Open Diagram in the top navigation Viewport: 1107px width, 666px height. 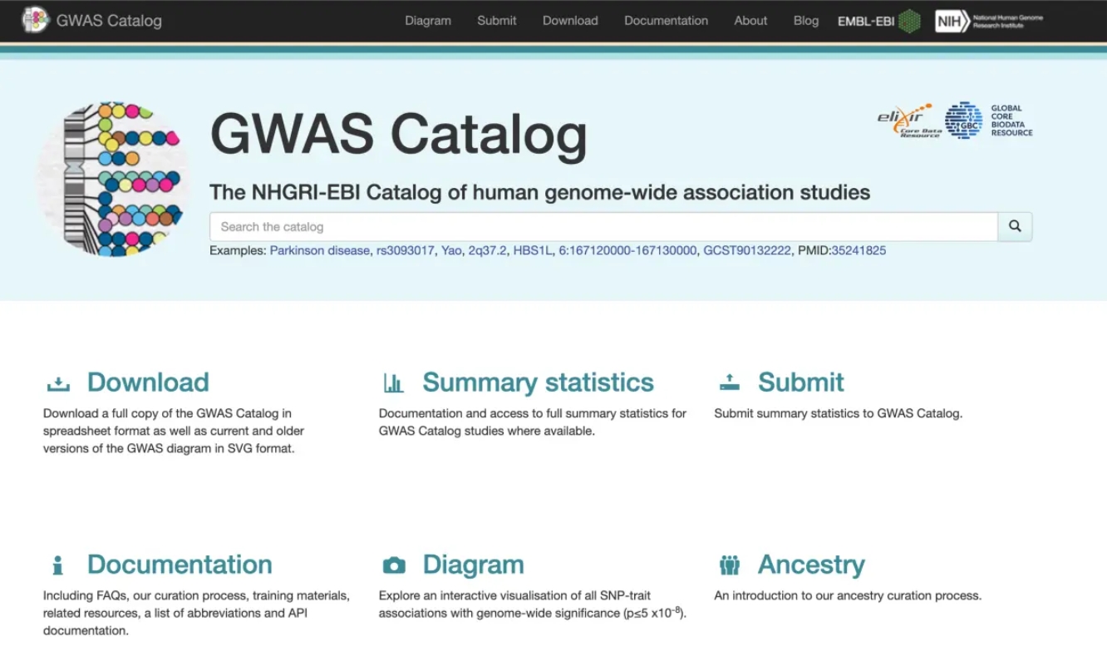[428, 21]
